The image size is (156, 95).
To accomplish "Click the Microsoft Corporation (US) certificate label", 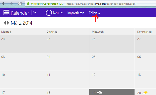I will pyautogui.click(x=47, y=4).
